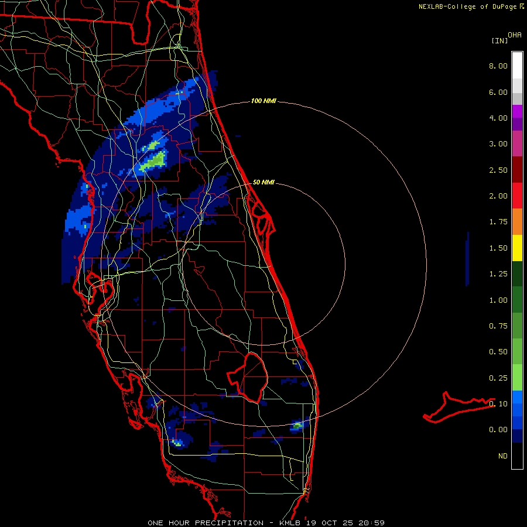Click the OHA product label above legend
Viewport: 527px width, 527px height.
515,35
